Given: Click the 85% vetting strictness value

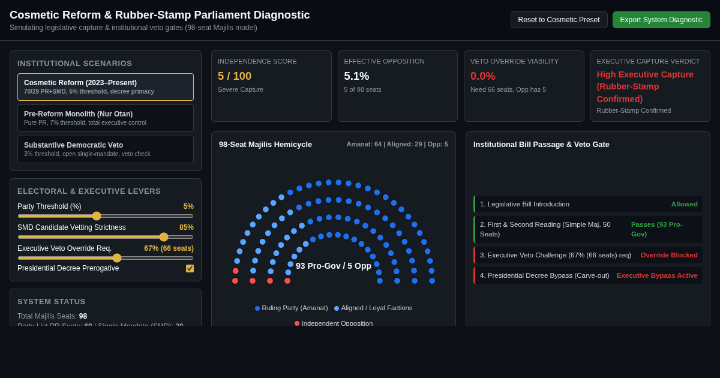Looking at the screenshot, I should [187, 227].
